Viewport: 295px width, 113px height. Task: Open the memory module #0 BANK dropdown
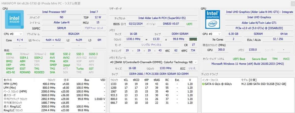(154, 62)
